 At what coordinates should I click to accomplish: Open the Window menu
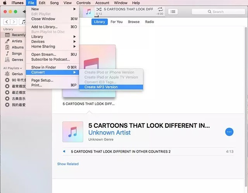[x=121, y=3]
